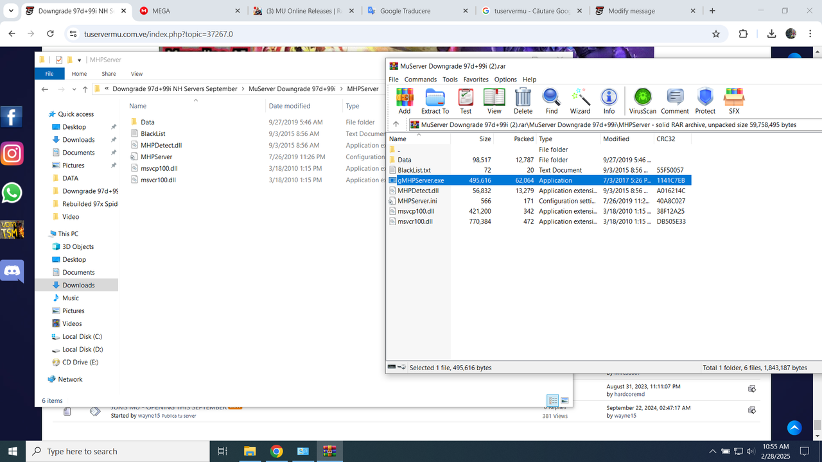
Task: Click Extract To in WinRAR toolbar
Action: click(x=435, y=101)
